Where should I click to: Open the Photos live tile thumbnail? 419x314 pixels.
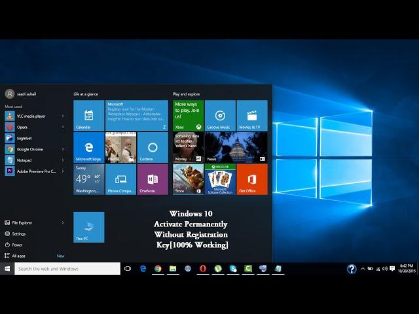(x=120, y=147)
